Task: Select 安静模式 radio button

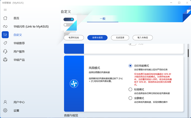Action: (130, 98)
